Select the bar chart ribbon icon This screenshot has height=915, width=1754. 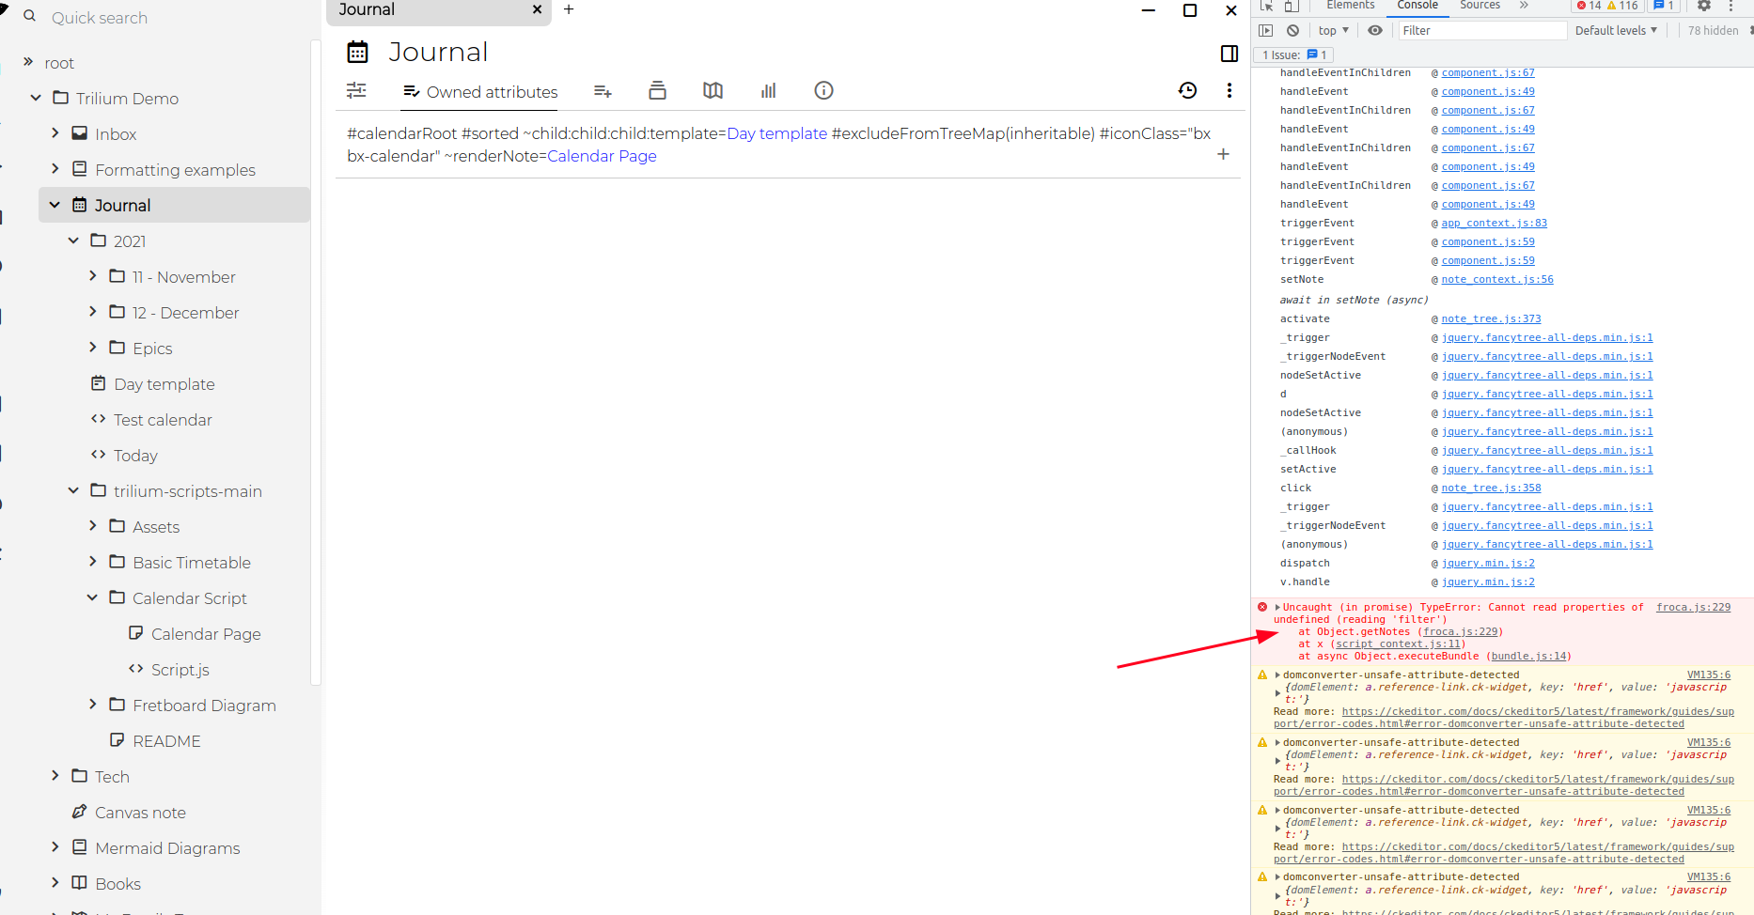point(768,90)
